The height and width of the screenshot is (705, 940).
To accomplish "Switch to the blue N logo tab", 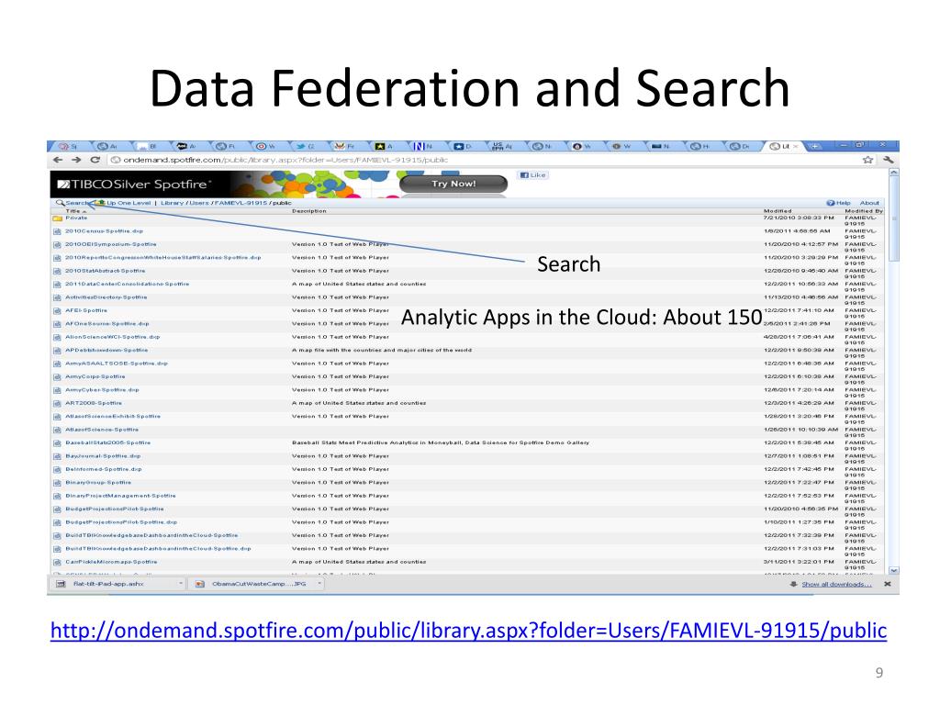I will pyautogui.click(x=423, y=146).
